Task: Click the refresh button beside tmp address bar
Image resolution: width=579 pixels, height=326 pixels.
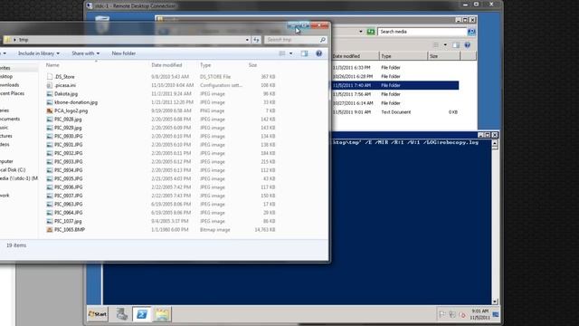Action: click(x=256, y=40)
